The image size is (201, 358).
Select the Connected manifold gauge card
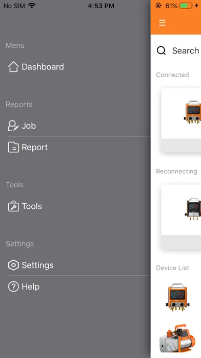181,120
